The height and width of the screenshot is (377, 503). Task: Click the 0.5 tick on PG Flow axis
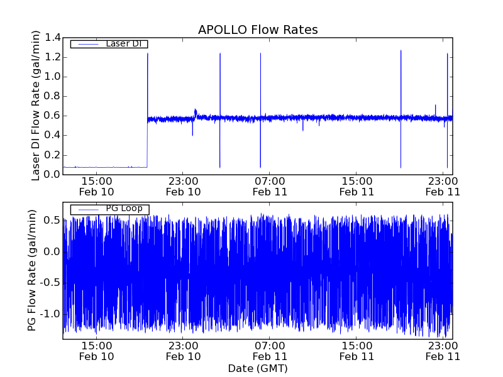[53, 221]
